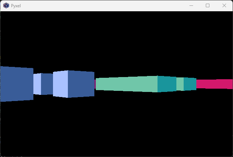Minimize the Pyxel window
The width and height of the screenshot is (233, 157).
[191, 6]
